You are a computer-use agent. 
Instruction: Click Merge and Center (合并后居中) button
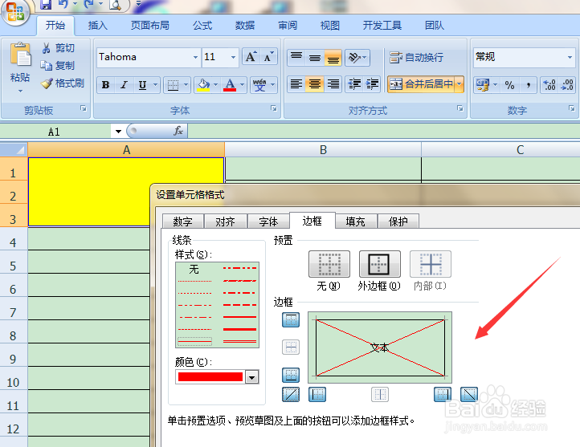(421, 84)
